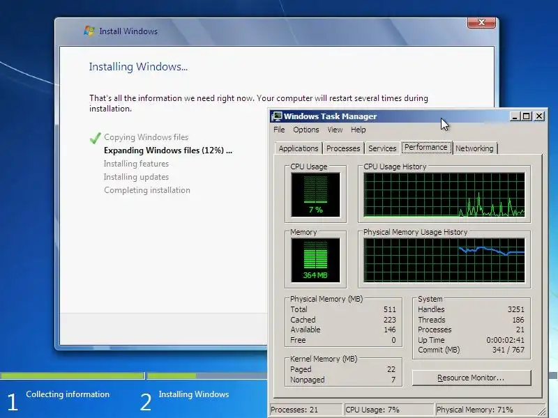Click 'Installing features' step text

pyautogui.click(x=136, y=164)
